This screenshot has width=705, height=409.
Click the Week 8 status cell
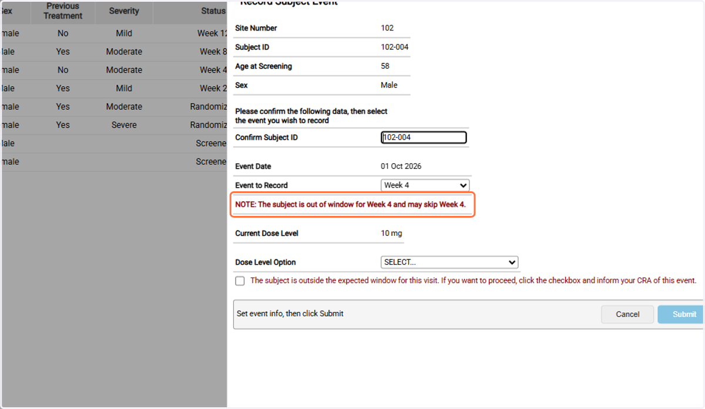213,52
